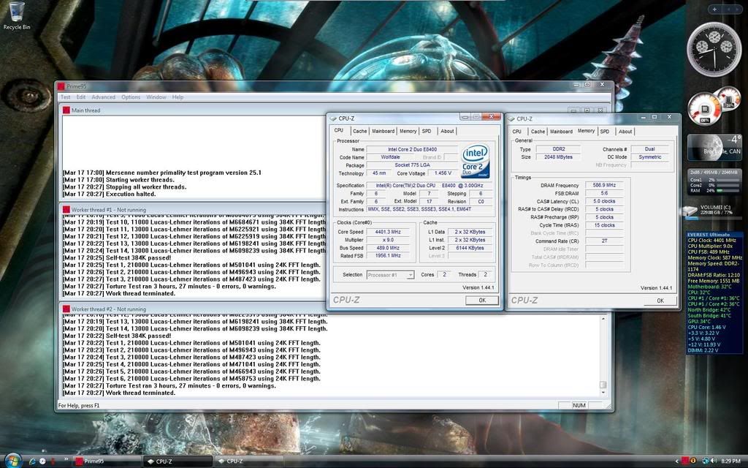Select the Mainboard tab in right CPU-Z window

click(x=561, y=132)
